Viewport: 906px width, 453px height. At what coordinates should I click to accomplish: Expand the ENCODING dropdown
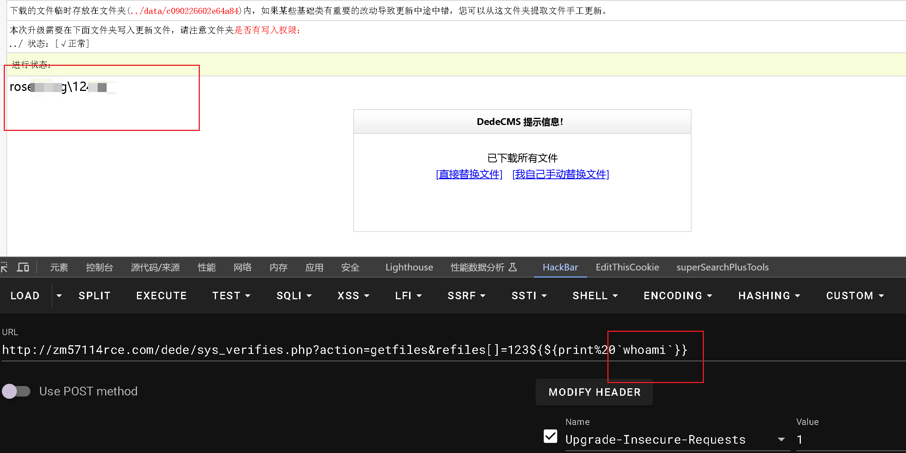tap(677, 296)
